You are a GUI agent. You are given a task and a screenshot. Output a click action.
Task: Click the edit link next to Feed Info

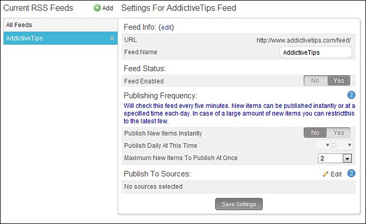click(x=166, y=28)
